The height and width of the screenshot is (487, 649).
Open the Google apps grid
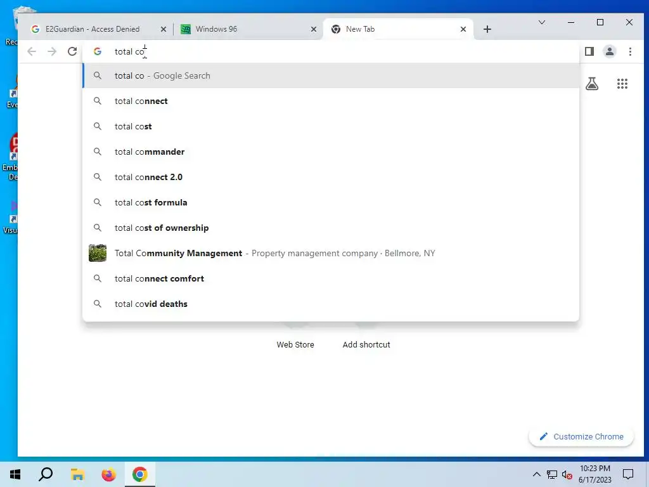point(622,84)
